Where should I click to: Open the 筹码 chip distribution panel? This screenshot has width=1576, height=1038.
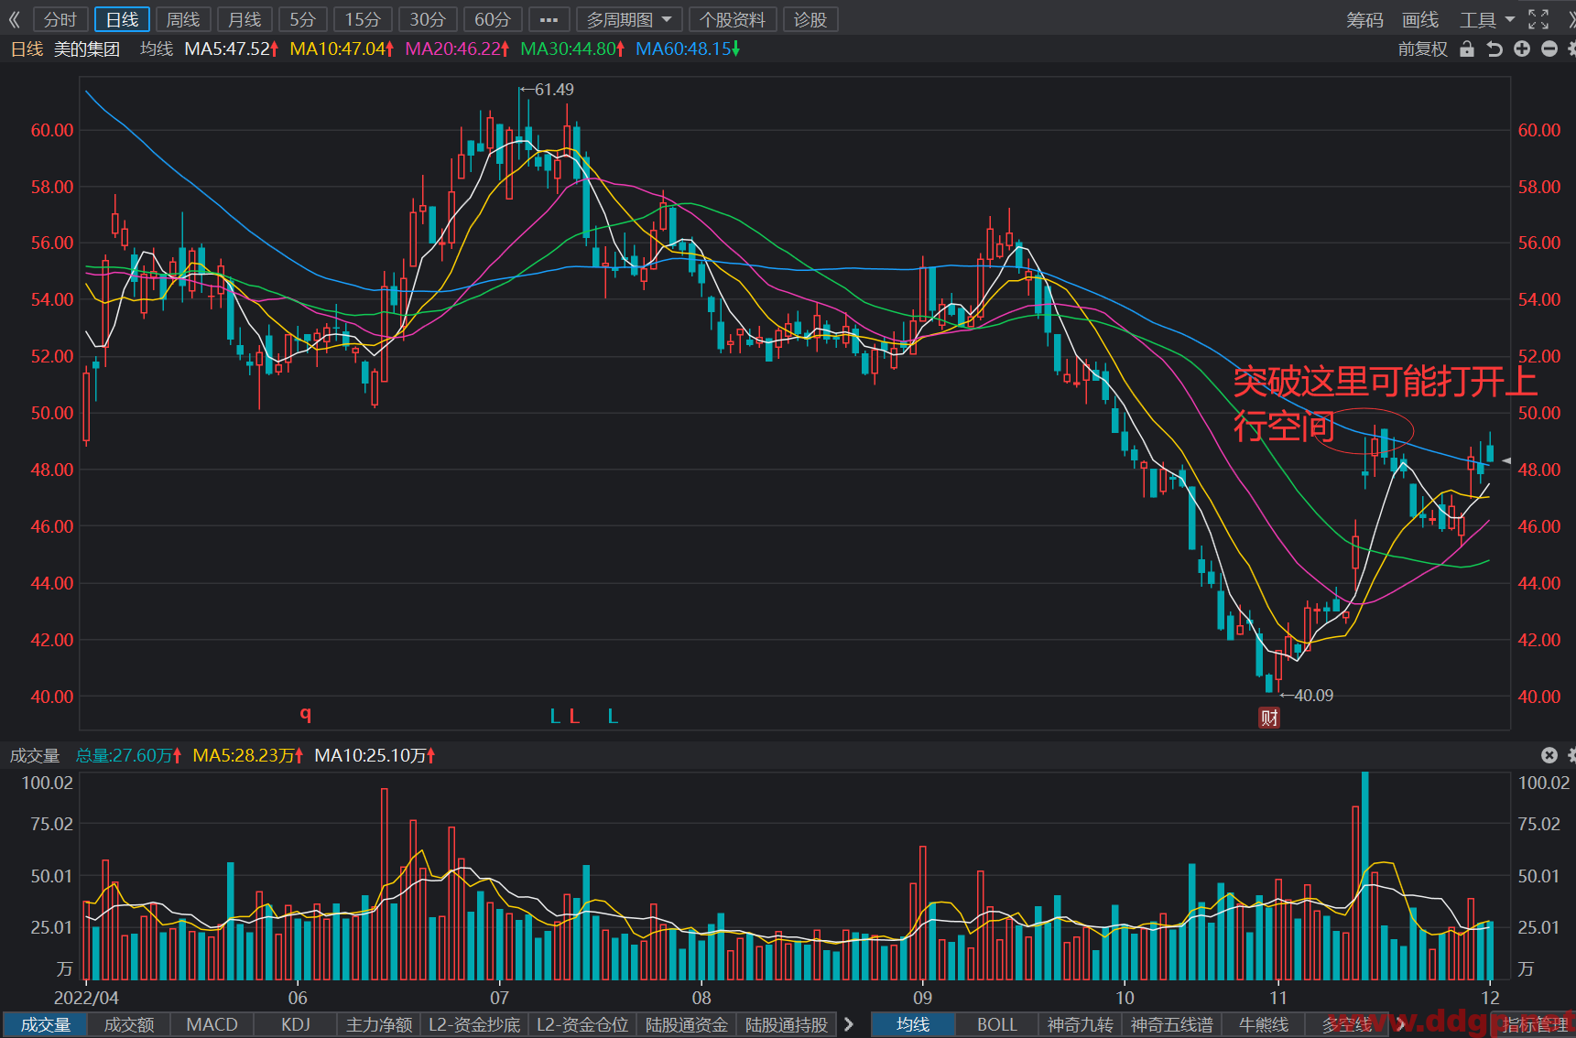coord(1364,19)
